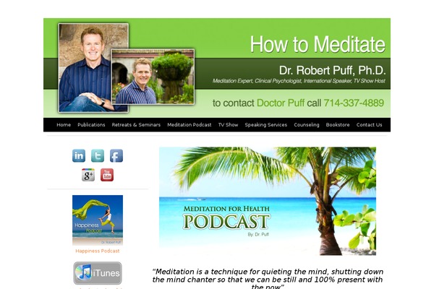Click the Meditation Expert tagline text
The image size is (434, 289).
click(x=299, y=81)
